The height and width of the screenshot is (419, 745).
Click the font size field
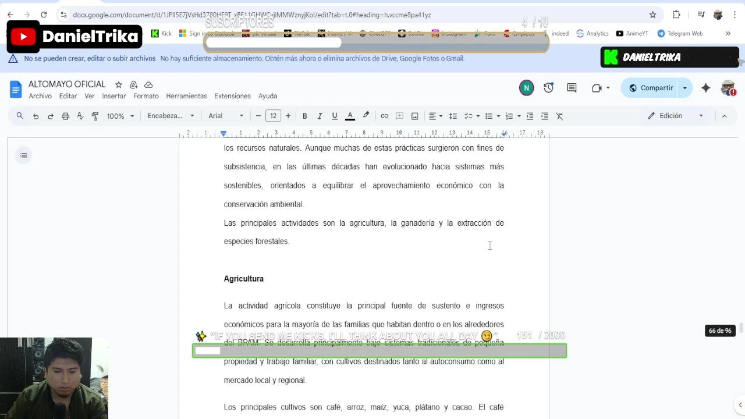273,116
